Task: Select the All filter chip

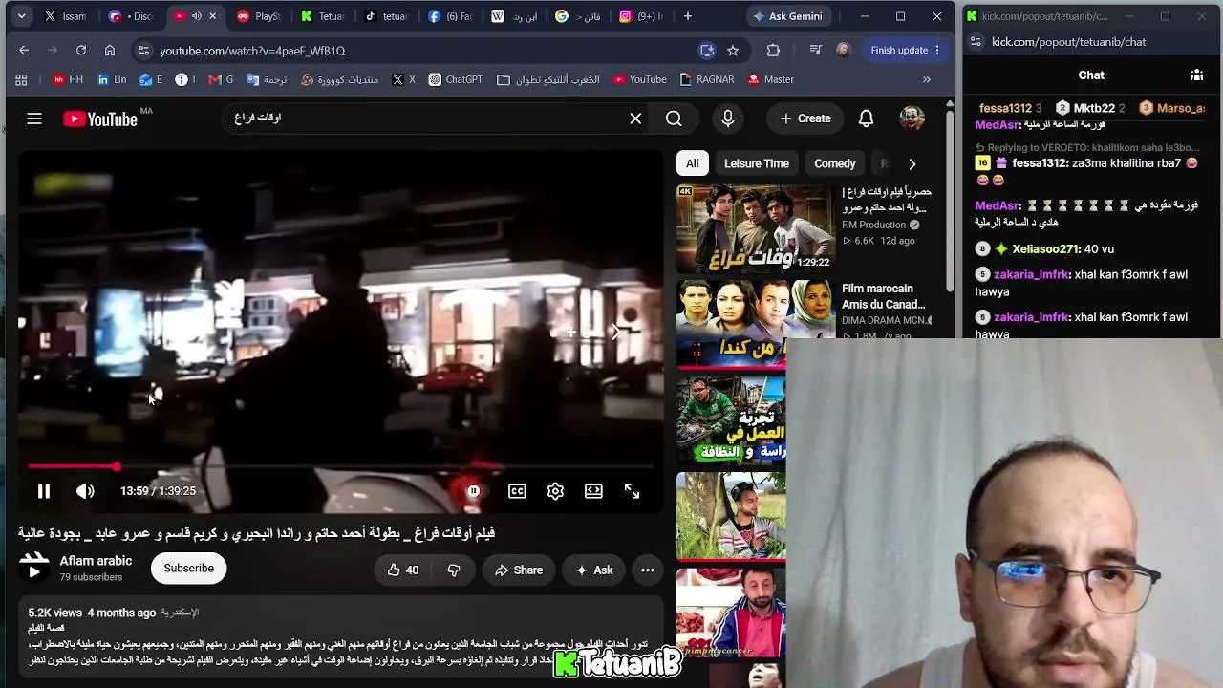Action: [x=693, y=163]
